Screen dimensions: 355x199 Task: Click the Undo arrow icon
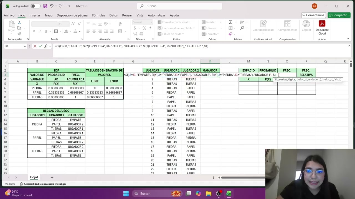[x=51, y=6]
